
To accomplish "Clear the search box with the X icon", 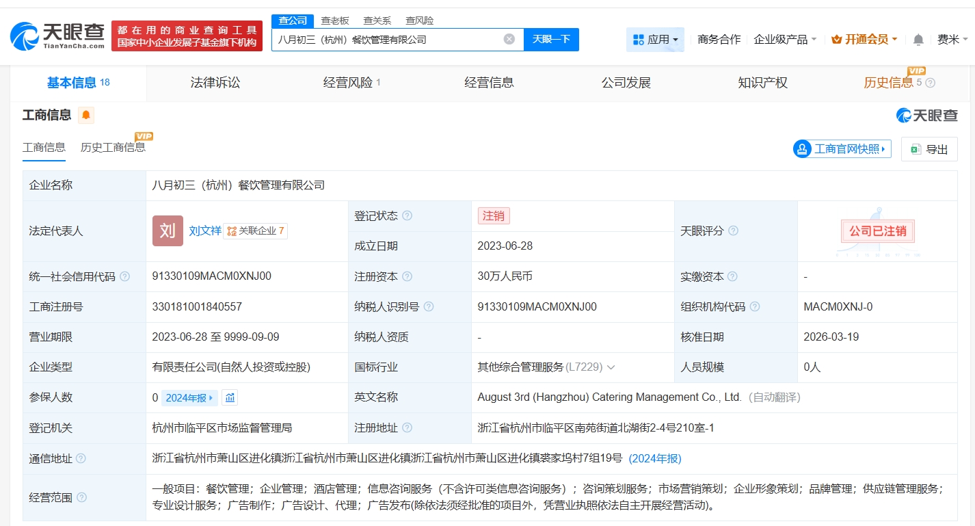I will [x=509, y=39].
